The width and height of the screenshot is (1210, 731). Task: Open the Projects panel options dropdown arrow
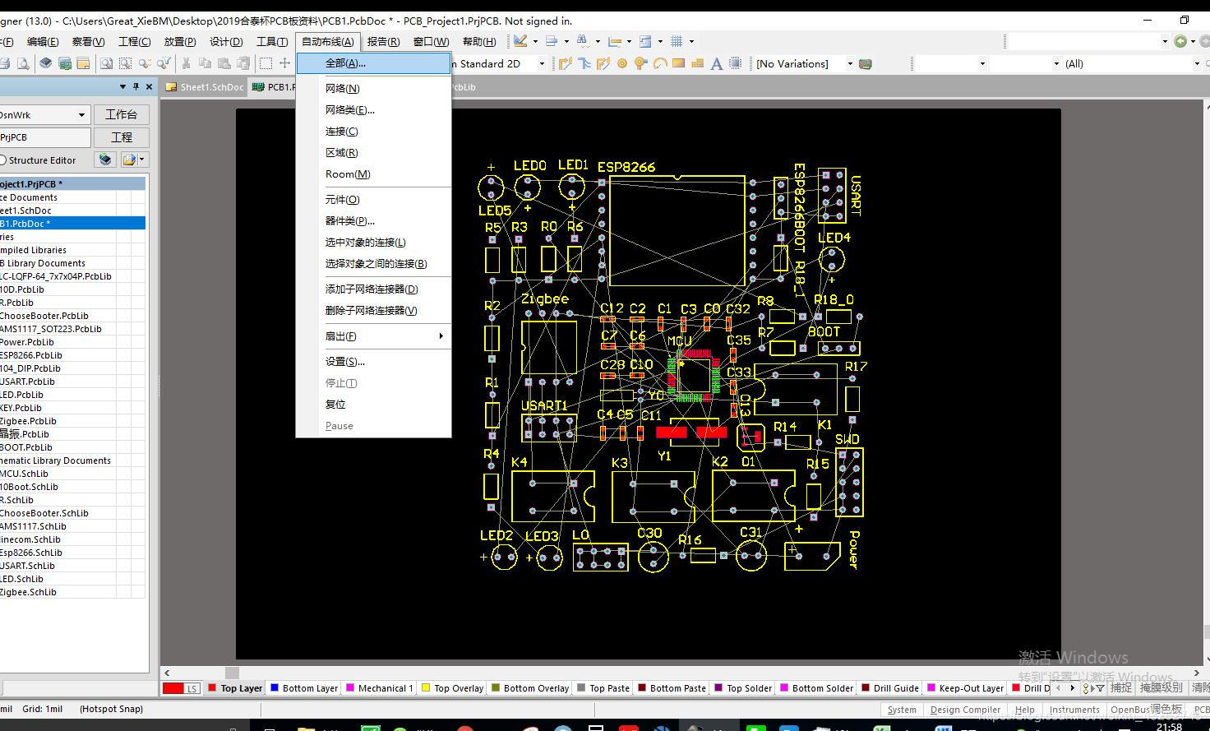[x=122, y=86]
